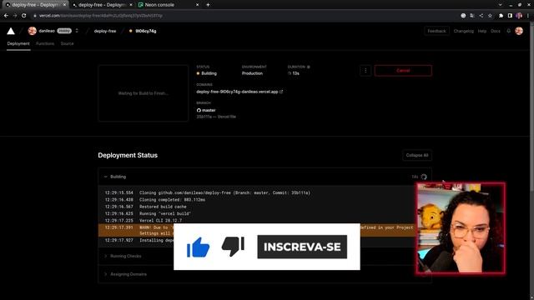Image resolution: width=534 pixels, height=300 pixels.
Task: Go back in browser history
Action: [6, 16]
